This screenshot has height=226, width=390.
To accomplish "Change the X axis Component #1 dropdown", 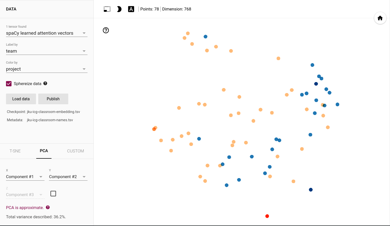I will [25, 177].
